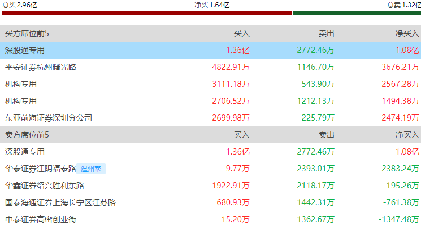Click the 温州帮 tag badge
Viewport: 421px width, 225px height.
pos(91,169)
